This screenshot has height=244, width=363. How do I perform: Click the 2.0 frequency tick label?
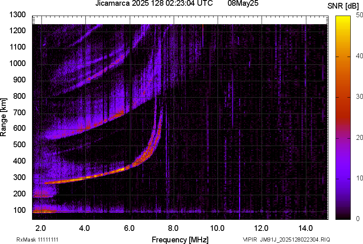click(41, 228)
